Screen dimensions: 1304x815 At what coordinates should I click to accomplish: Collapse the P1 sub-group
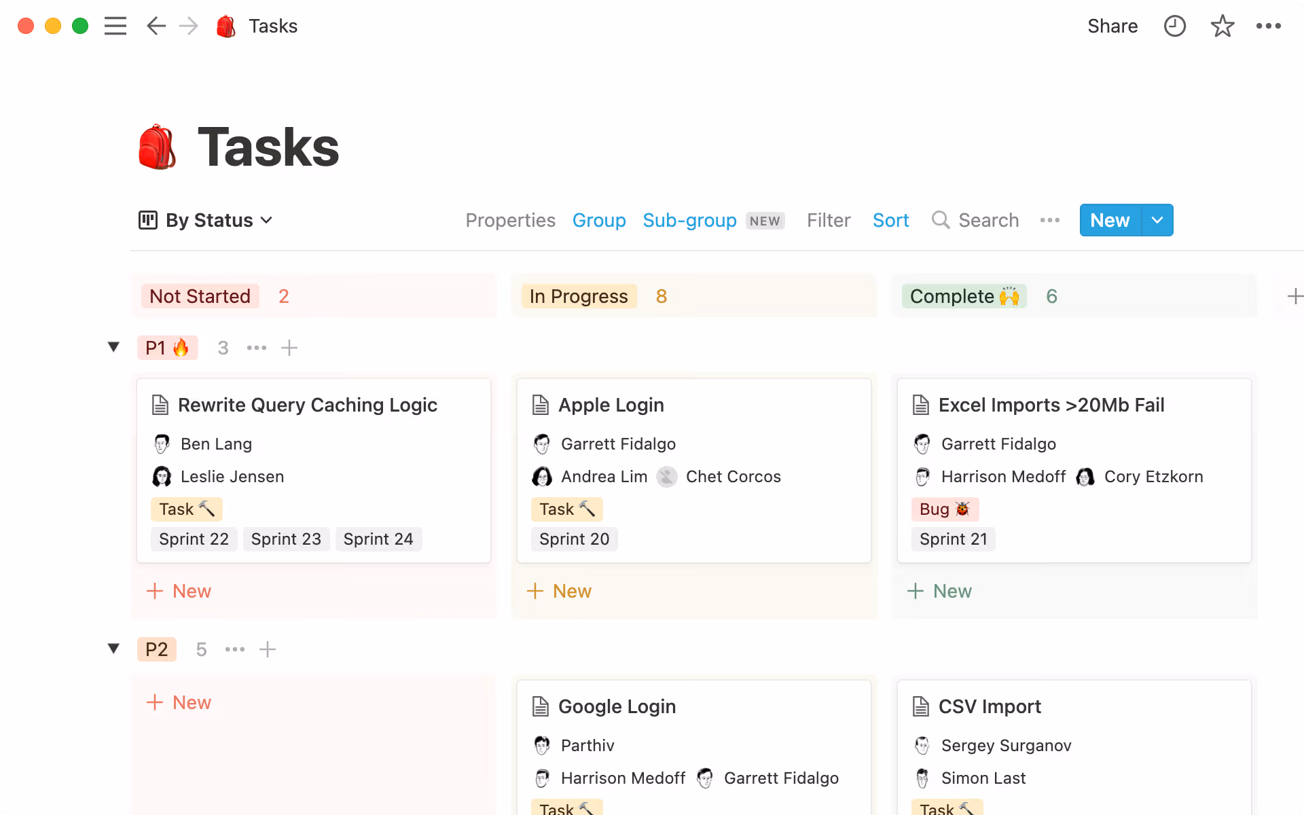114,347
